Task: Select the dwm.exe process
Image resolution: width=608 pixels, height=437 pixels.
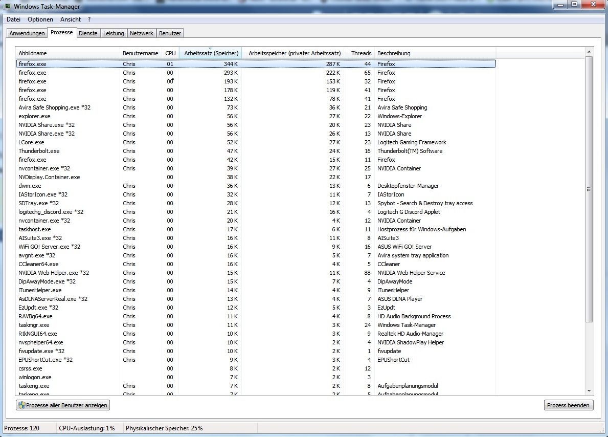Action: point(256,186)
